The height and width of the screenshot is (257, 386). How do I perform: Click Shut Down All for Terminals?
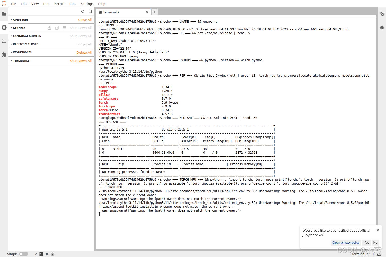tap(81, 61)
